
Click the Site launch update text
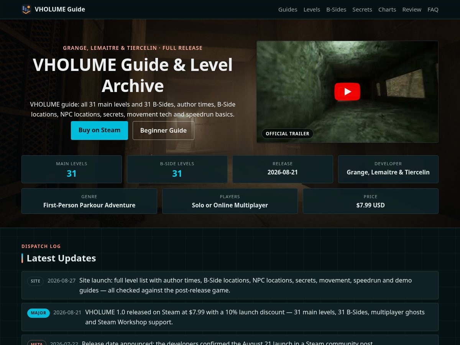point(245,285)
